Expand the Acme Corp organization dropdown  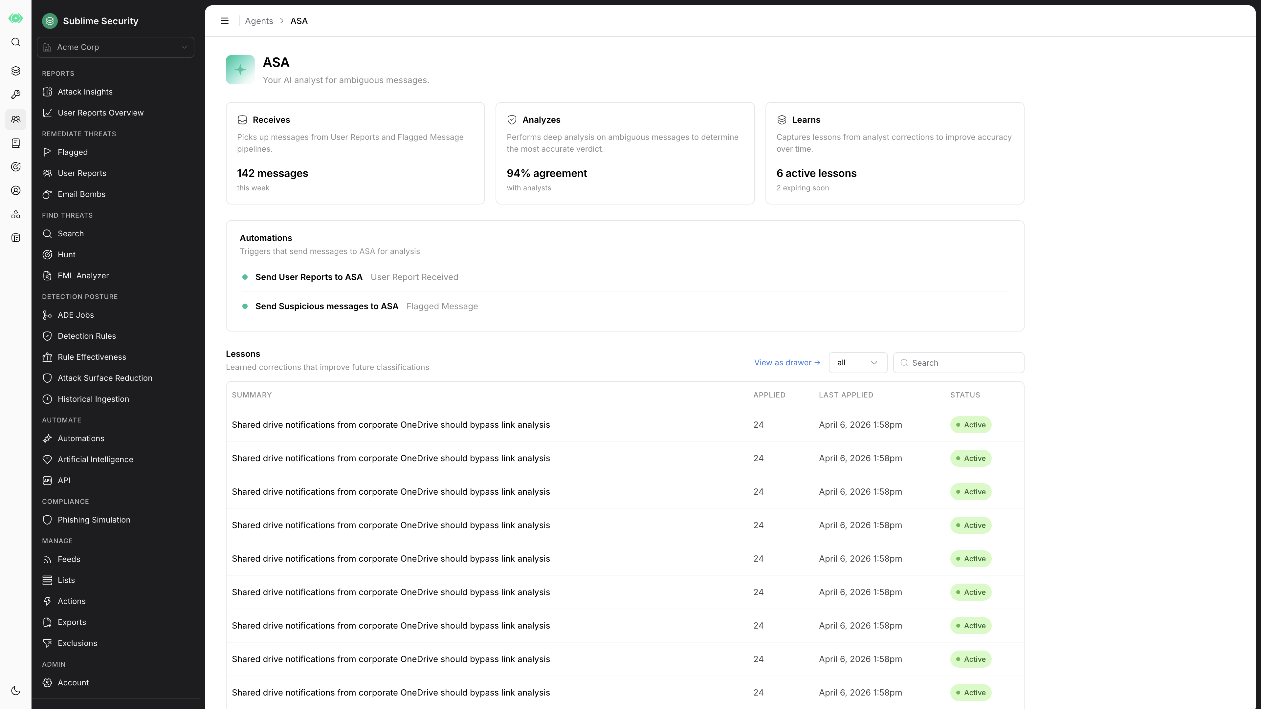tap(116, 47)
